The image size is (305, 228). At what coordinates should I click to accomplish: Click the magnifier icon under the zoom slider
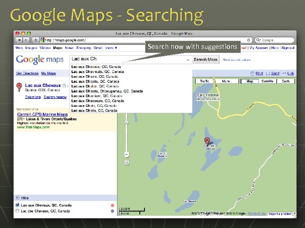click(x=127, y=163)
